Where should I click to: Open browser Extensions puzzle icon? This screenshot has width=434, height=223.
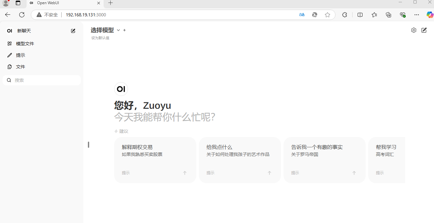(345, 15)
